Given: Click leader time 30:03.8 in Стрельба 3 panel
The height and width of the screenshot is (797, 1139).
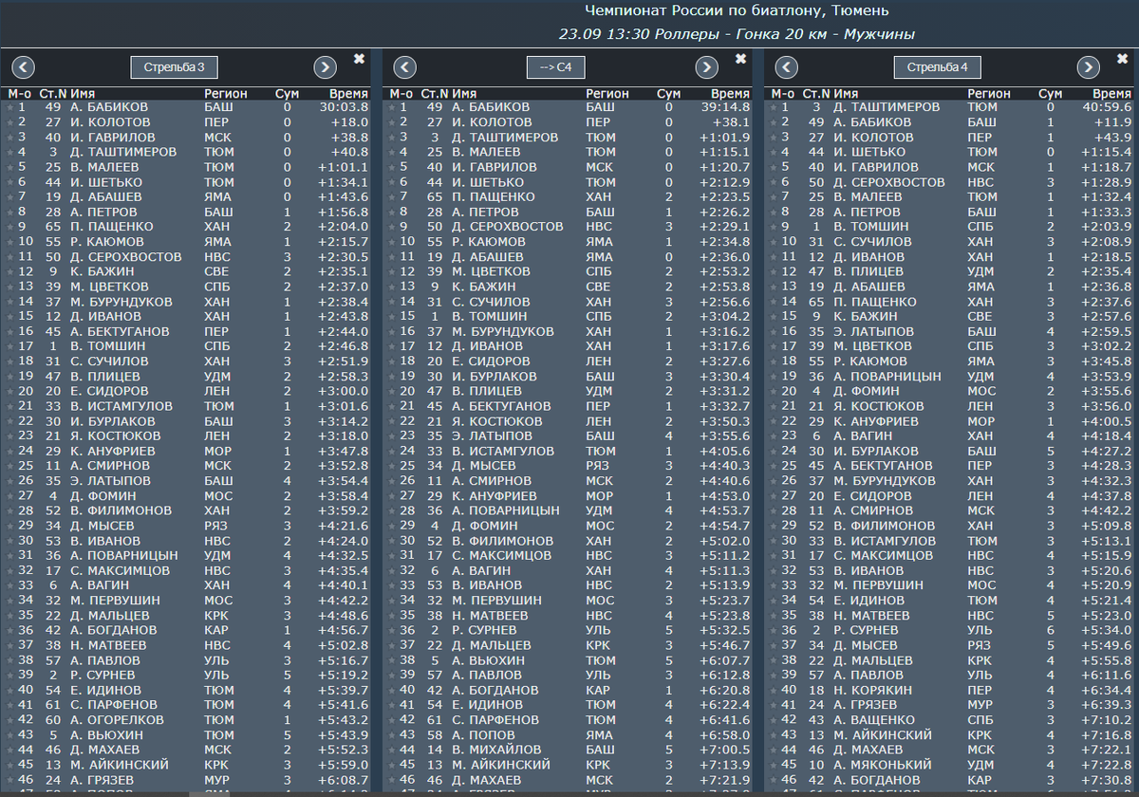Looking at the screenshot, I should point(345,107).
